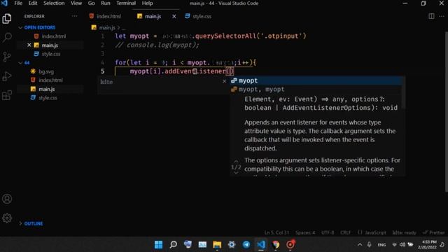Open the Extensions view
Viewport: 448px width, 252px height.
pyautogui.click(x=7, y=95)
